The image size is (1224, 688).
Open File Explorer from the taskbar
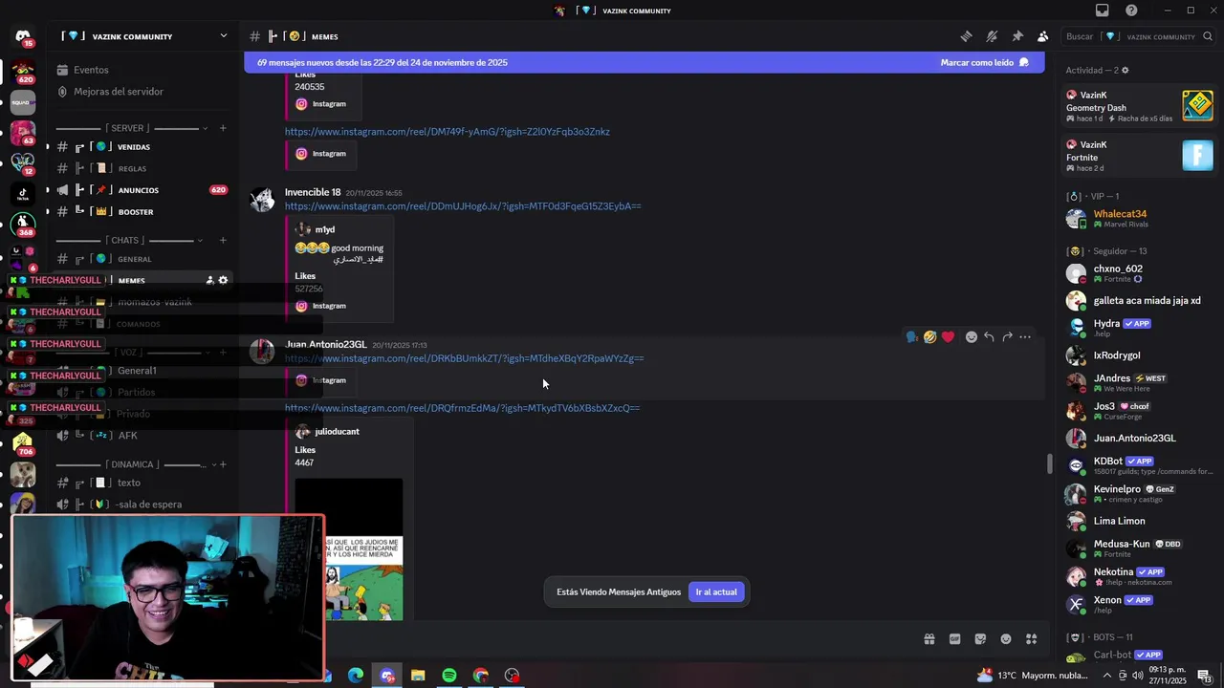418,676
